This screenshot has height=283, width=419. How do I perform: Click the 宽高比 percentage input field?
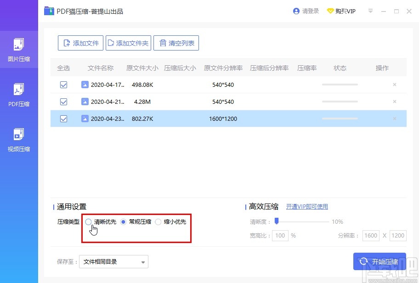(x=280, y=235)
